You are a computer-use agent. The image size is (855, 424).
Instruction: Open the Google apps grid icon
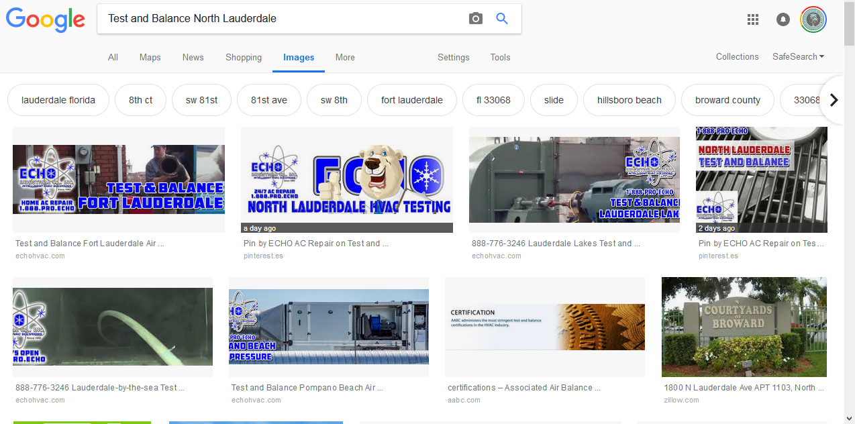(753, 19)
